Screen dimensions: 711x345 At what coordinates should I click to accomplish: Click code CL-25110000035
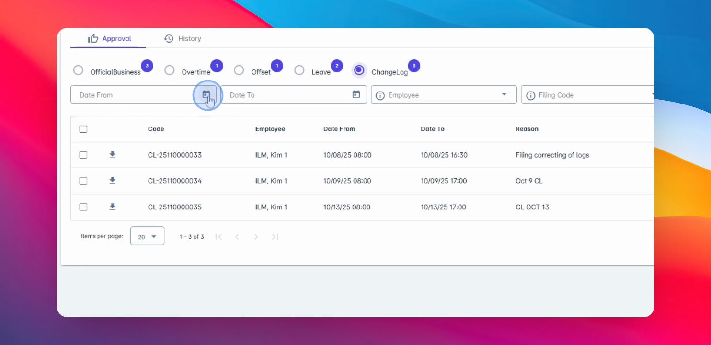tap(175, 207)
